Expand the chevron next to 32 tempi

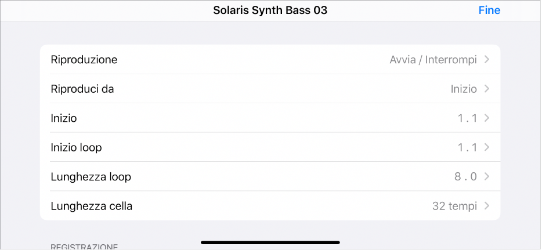pos(487,206)
